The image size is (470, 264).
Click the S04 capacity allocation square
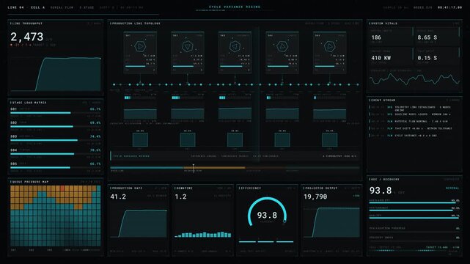click(282, 139)
